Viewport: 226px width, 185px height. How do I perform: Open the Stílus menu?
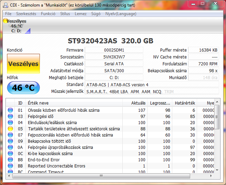(x=65, y=14)
